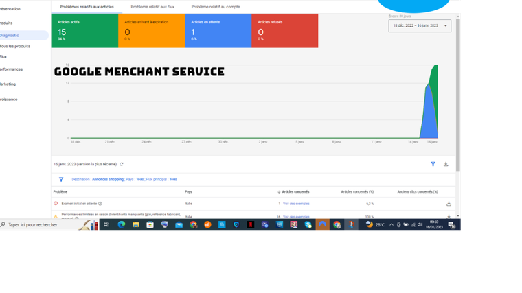Viewport: 522px width, 293px height.
Task: Click the red error icon for Examen initial
Action: coord(56,203)
